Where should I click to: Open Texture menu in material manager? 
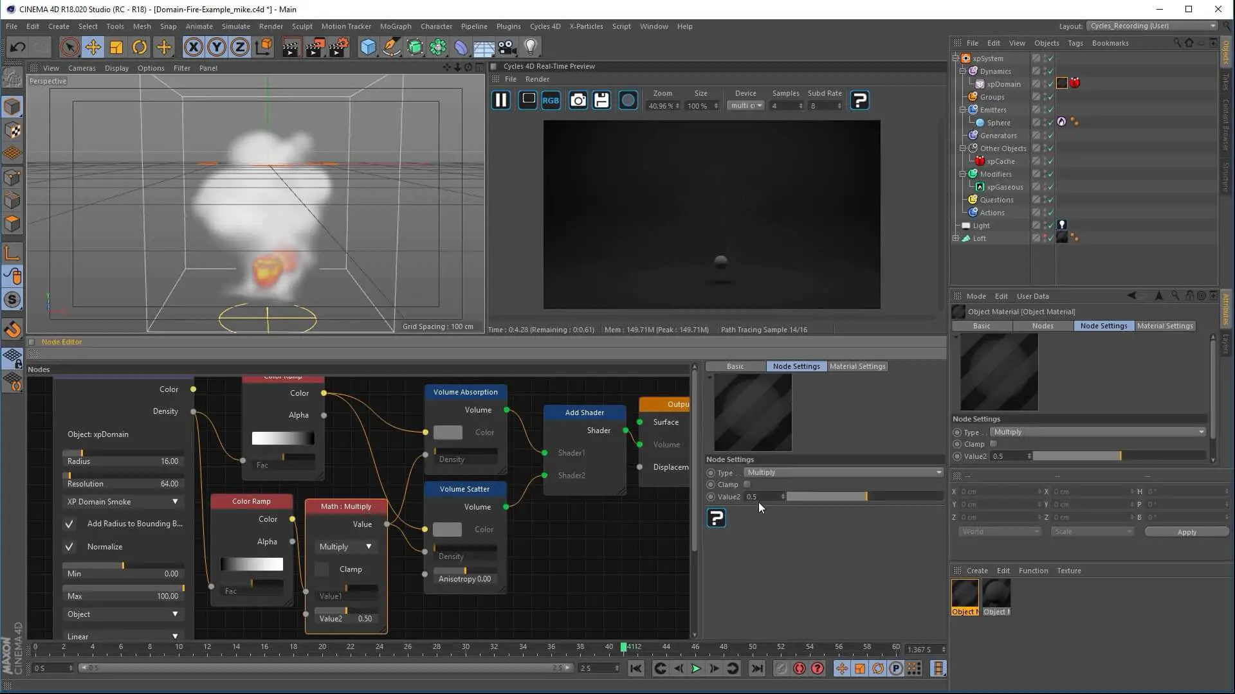(x=1068, y=571)
